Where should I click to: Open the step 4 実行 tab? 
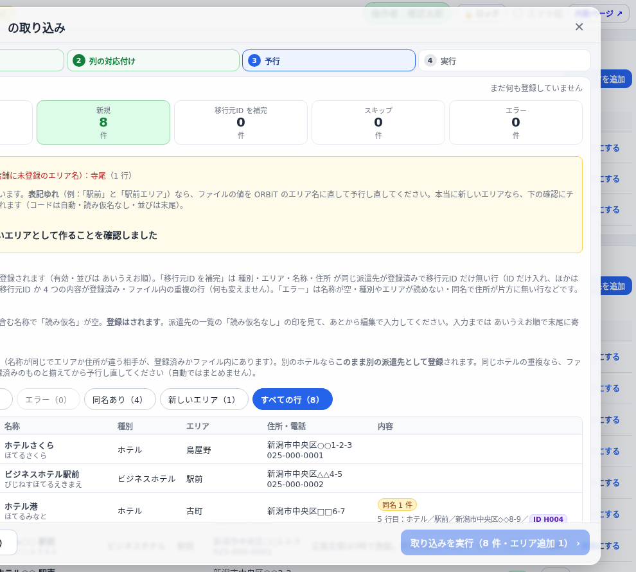(x=504, y=60)
